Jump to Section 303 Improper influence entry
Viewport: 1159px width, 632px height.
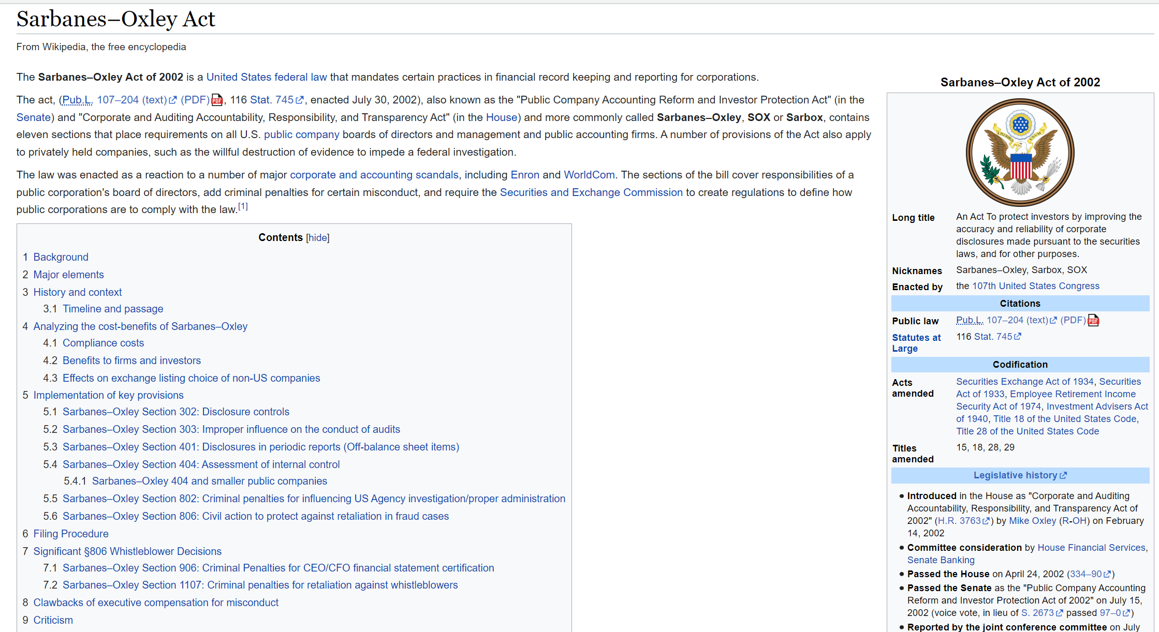[x=231, y=429]
